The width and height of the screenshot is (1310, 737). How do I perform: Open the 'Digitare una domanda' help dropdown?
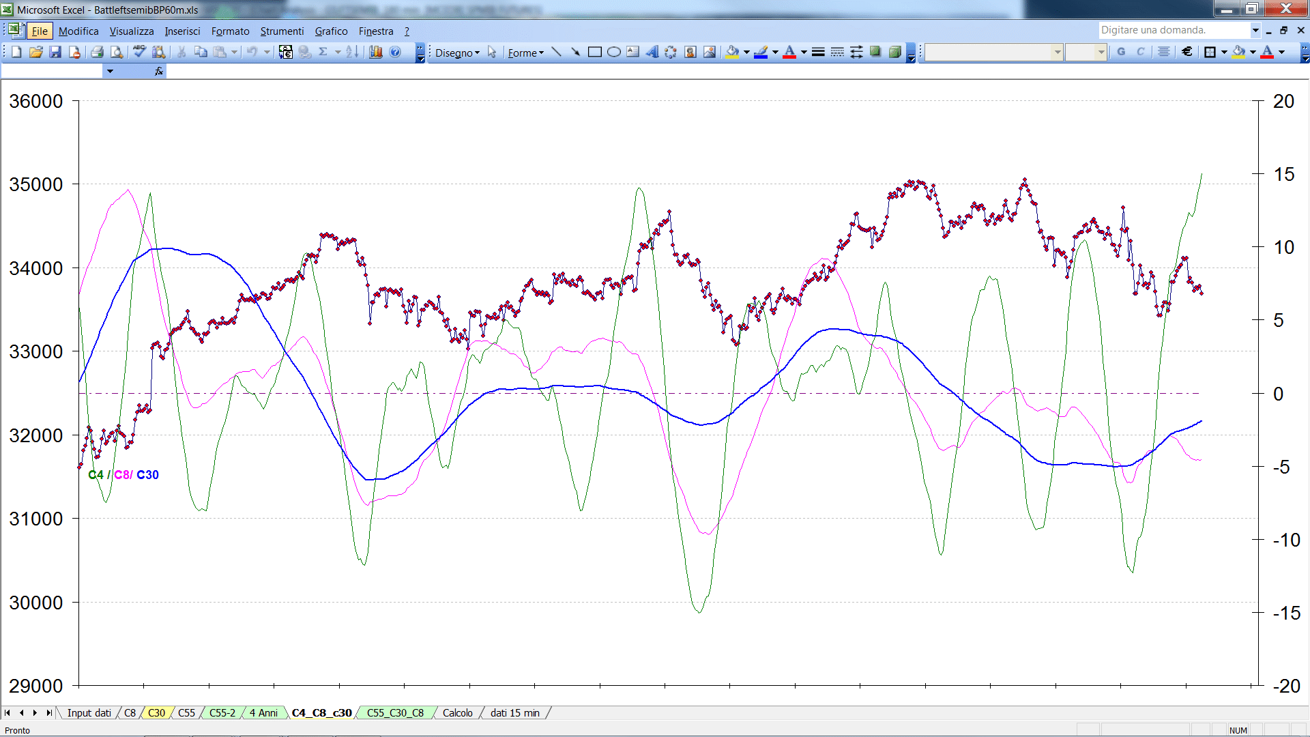coord(1255,30)
